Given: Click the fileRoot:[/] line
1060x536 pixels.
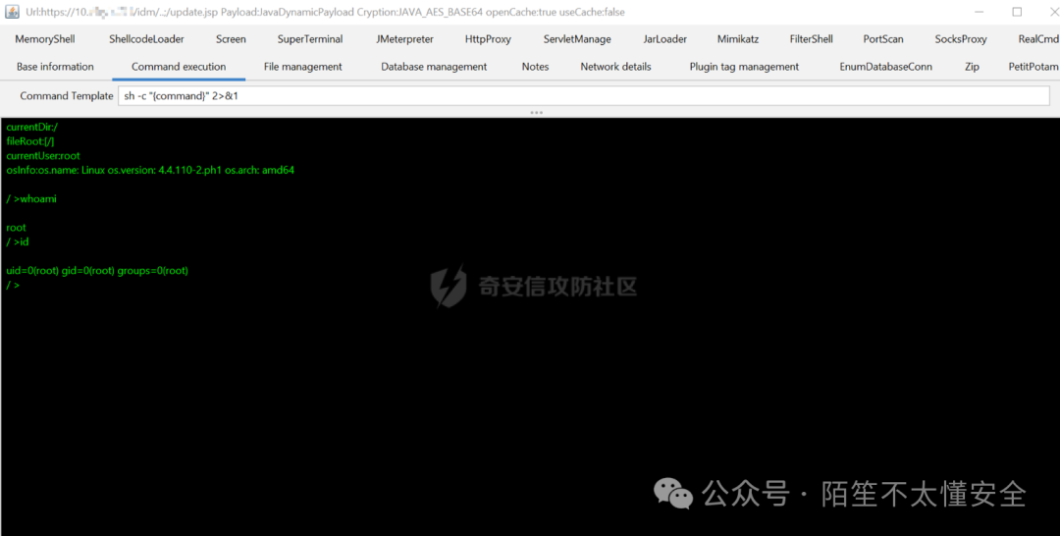Looking at the screenshot, I should coord(29,141).
